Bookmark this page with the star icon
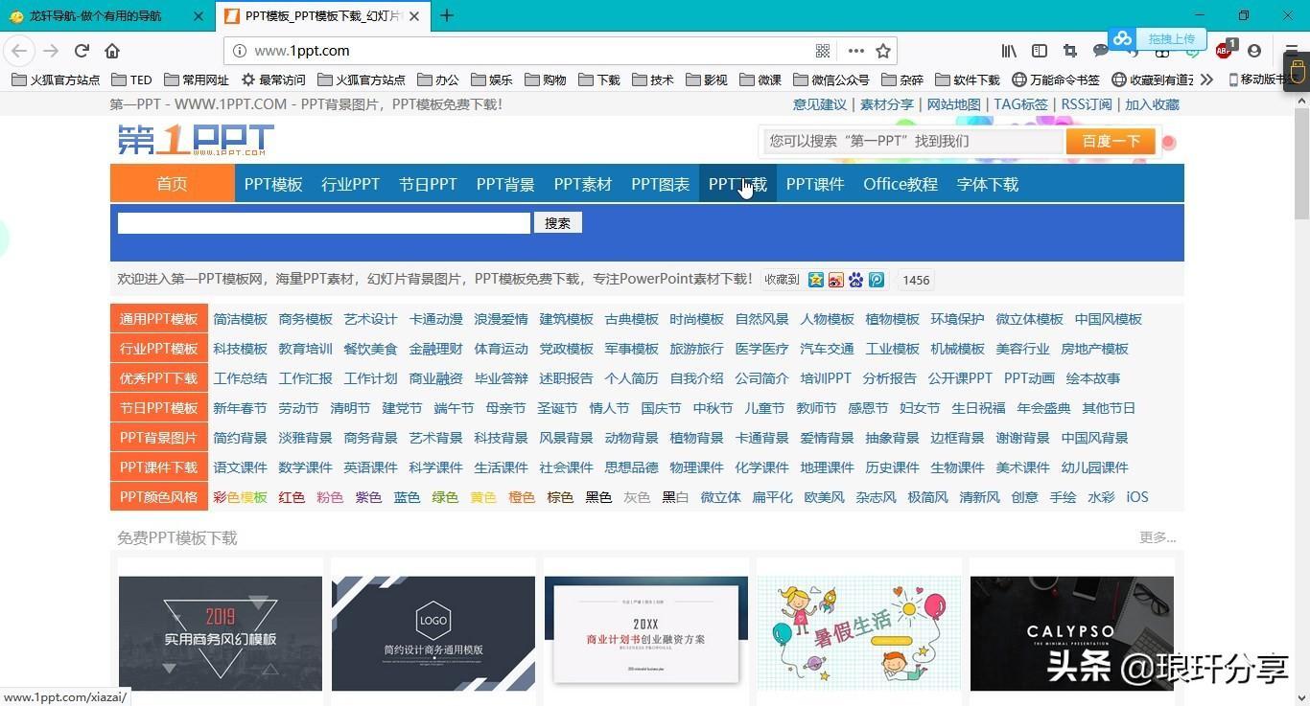 (883, 51)
